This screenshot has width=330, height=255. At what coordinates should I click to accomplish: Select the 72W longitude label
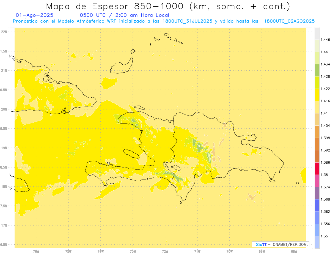click(165, 251)
